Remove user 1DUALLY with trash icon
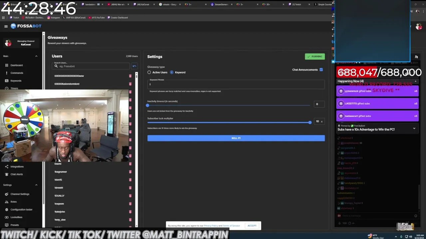The height and width of the screenshot is (239, 426). click(x=130, y=196)
